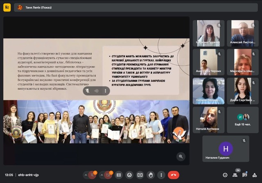Click Таня Лепіх presenter avatar
This screenshot has width=262, height=183.
pyautogui.click(x=20, y=7)
